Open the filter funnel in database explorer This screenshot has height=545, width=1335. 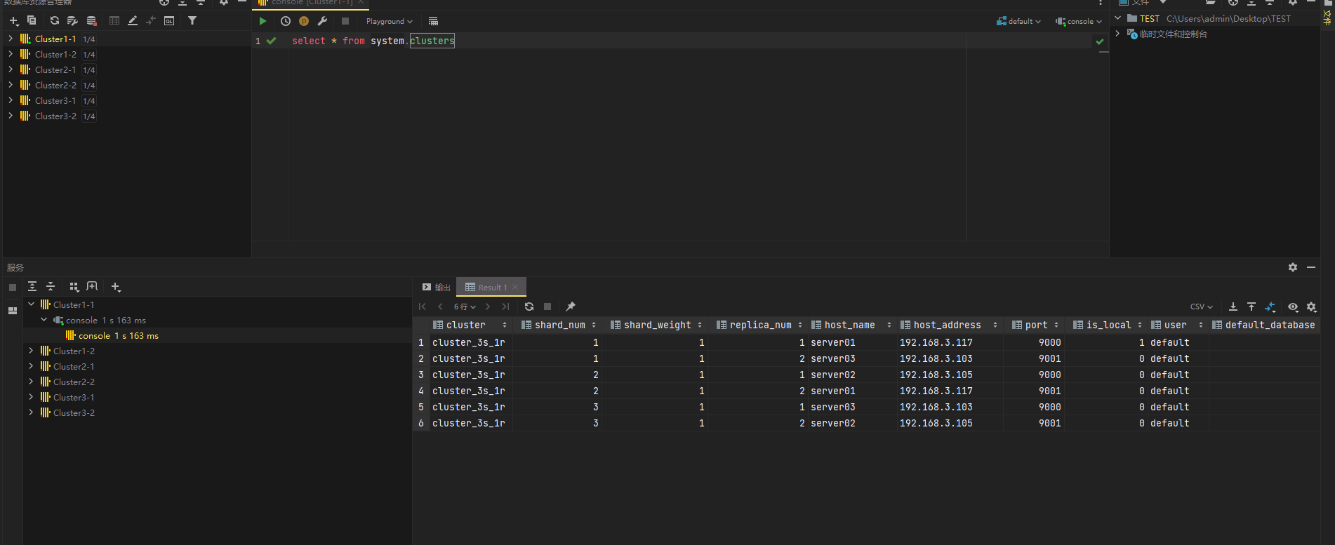tap(192, 21)
